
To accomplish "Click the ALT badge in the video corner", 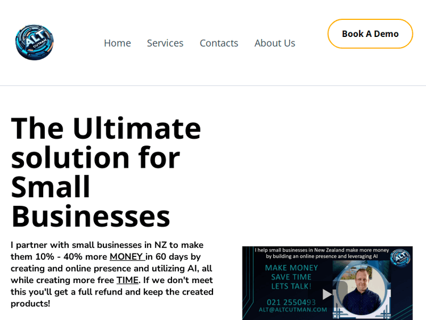I will click(400, 257).
